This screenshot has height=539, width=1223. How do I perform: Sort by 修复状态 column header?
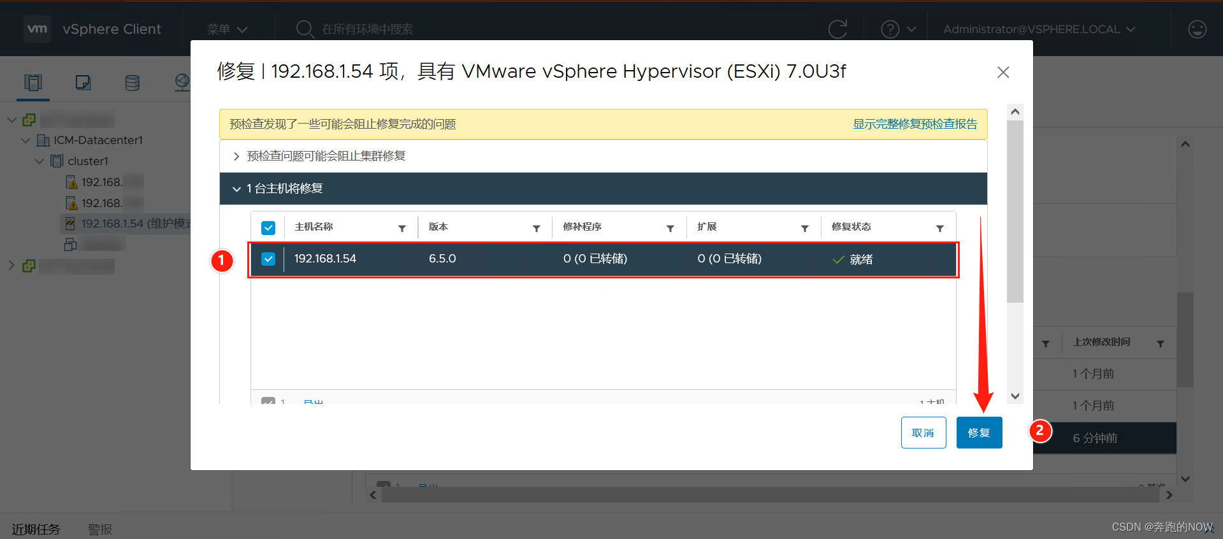tap(851, 227)
